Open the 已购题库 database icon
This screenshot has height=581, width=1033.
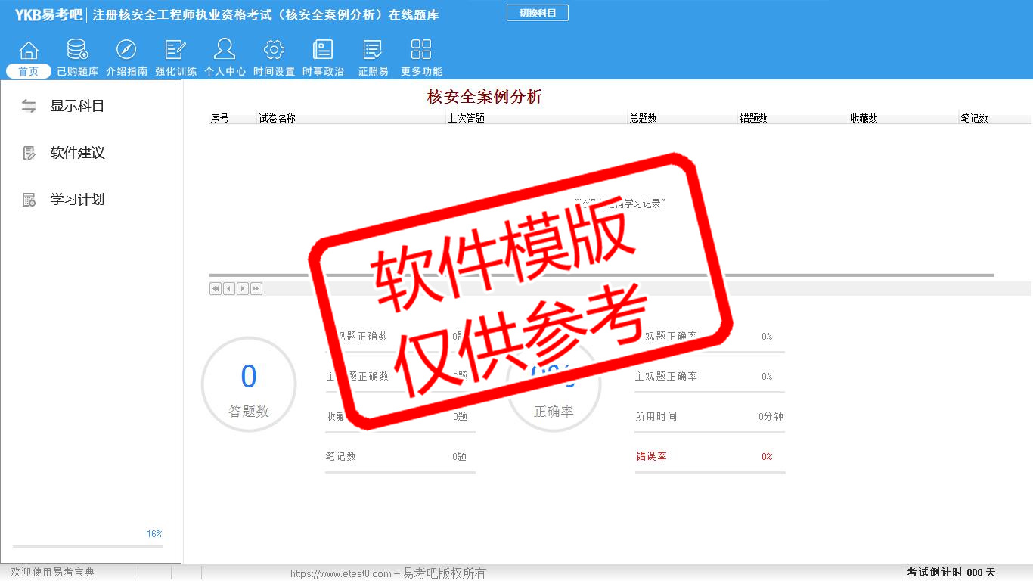click(77, 51)
